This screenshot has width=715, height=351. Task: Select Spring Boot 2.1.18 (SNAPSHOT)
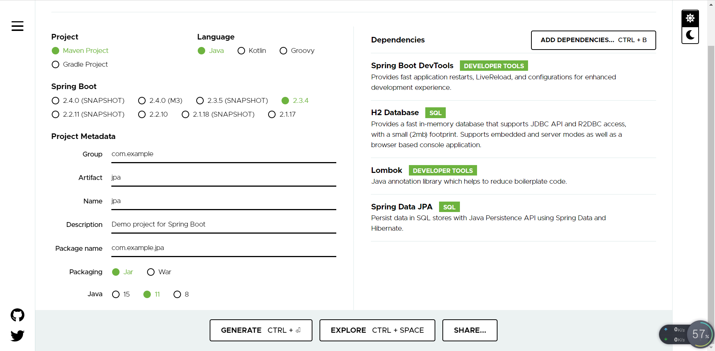(x=218, y=114)
